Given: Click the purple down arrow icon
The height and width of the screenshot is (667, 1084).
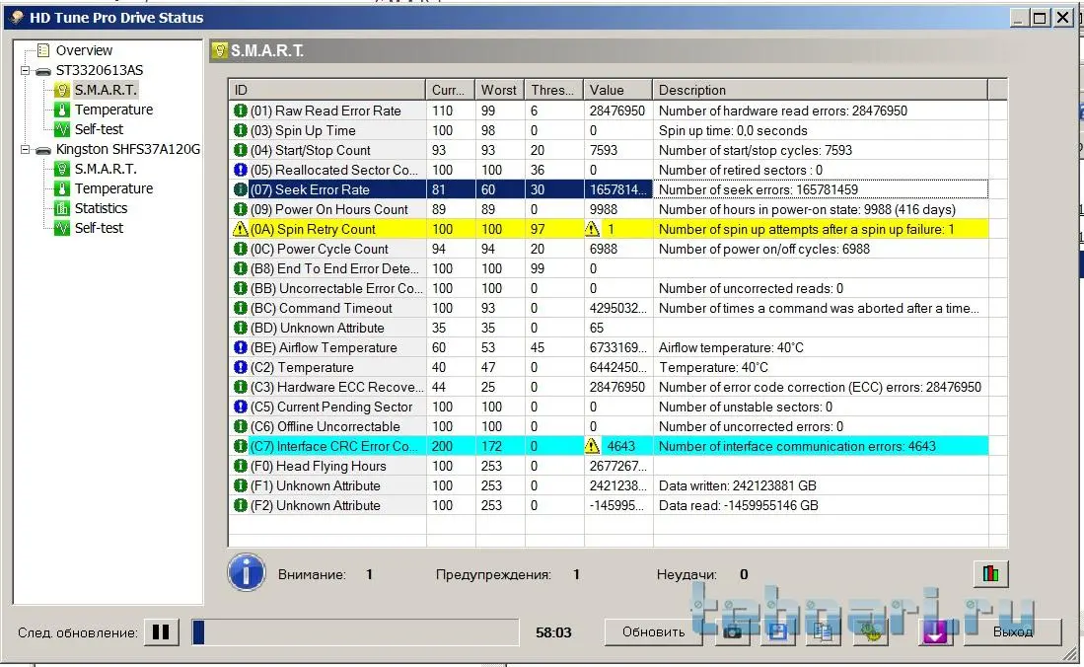Looking at the screenshot, I should point(935,631).
